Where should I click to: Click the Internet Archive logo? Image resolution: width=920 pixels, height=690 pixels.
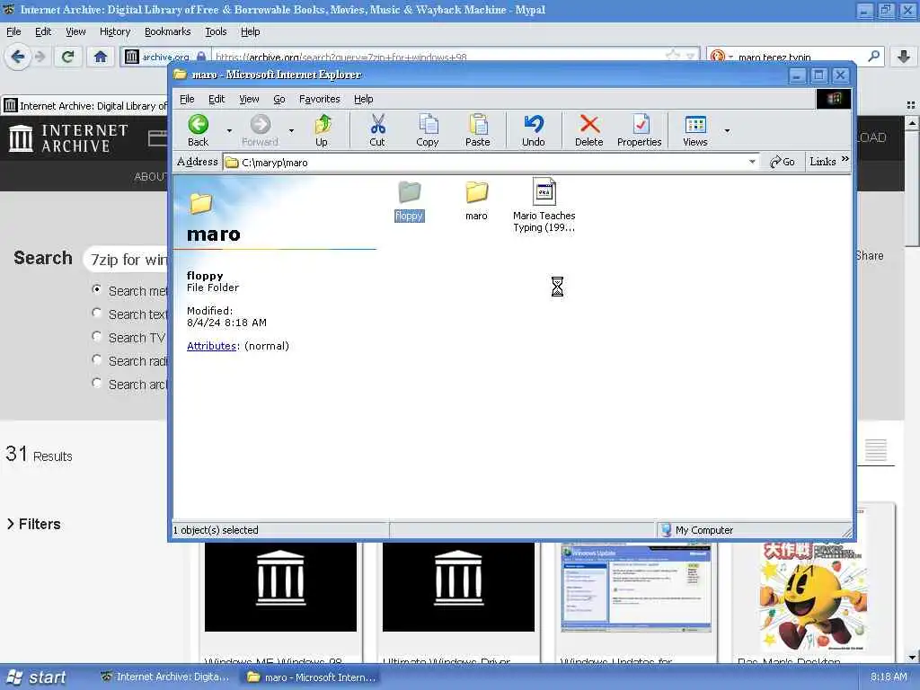coord(68,137)
